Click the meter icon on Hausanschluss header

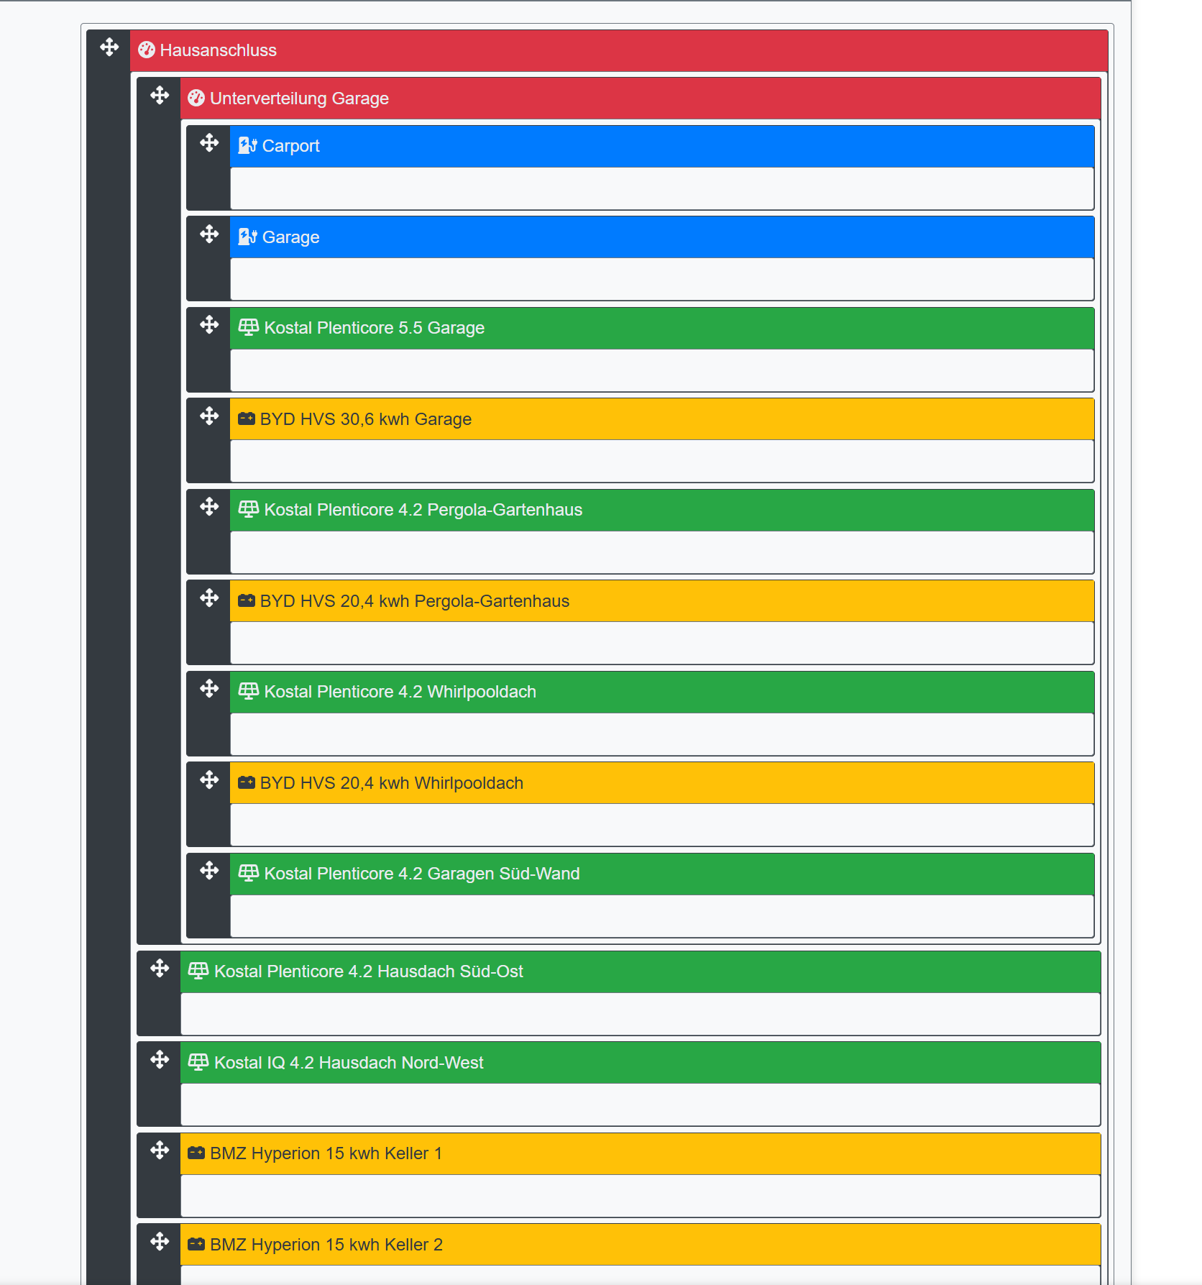(147, 50)
